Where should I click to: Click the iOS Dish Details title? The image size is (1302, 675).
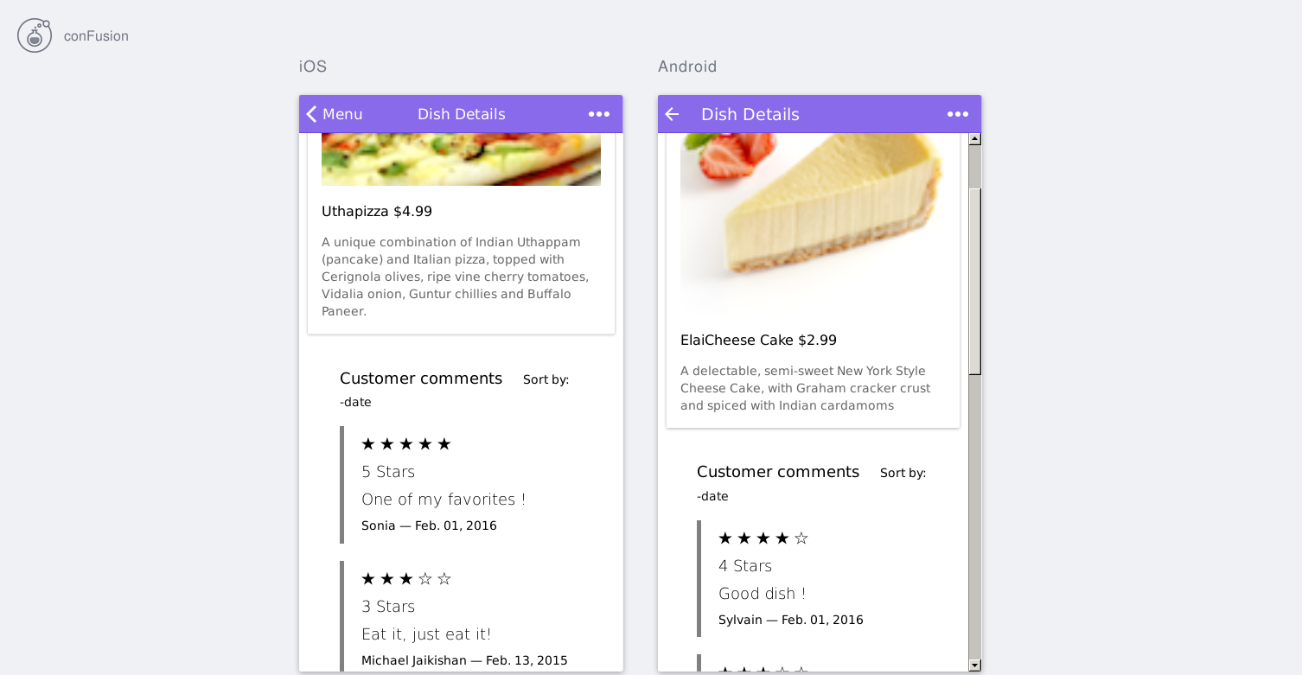pyautogui.click(x=462, y=114)
